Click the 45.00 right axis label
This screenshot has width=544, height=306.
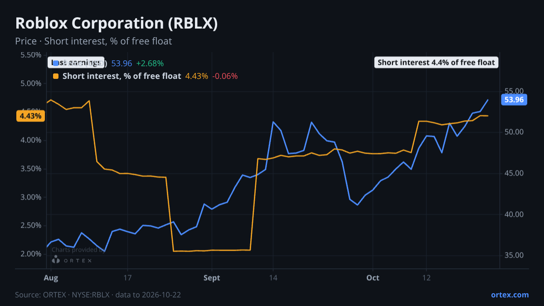[x=513, y=173]
